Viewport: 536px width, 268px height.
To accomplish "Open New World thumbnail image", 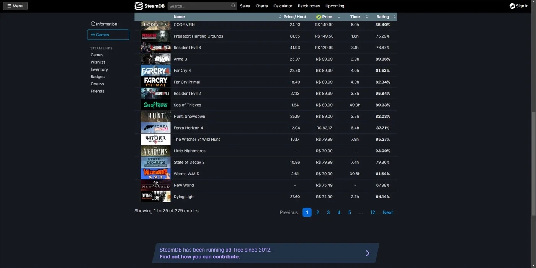I will (155, 186).
